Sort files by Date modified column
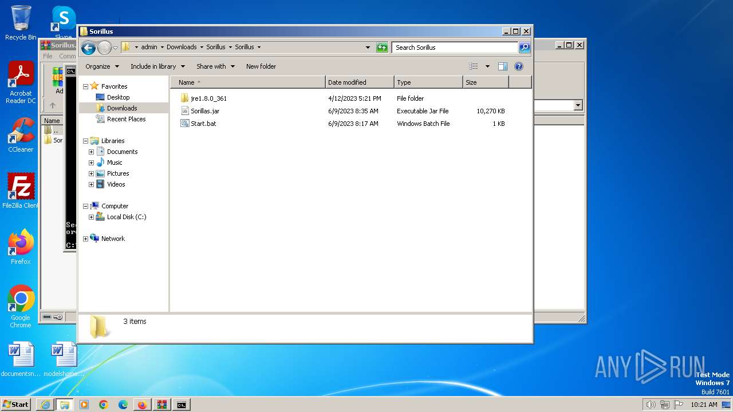Screen dimensions: 733x412 (x=360, y=82)
